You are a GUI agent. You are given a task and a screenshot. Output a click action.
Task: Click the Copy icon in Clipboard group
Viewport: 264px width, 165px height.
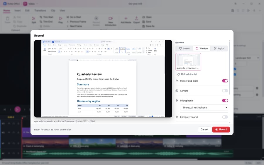coord(15,22)
